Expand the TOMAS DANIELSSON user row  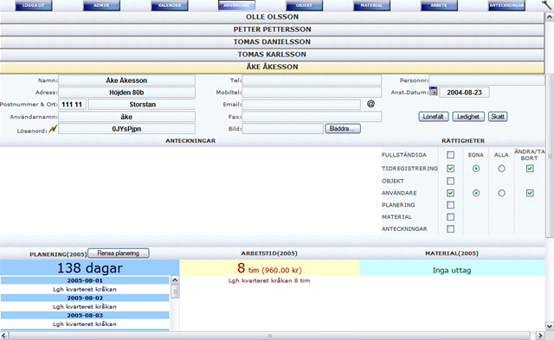point(272,42)
